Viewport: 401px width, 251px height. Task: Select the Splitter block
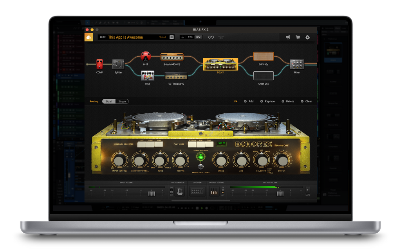(x=118, y=64)
